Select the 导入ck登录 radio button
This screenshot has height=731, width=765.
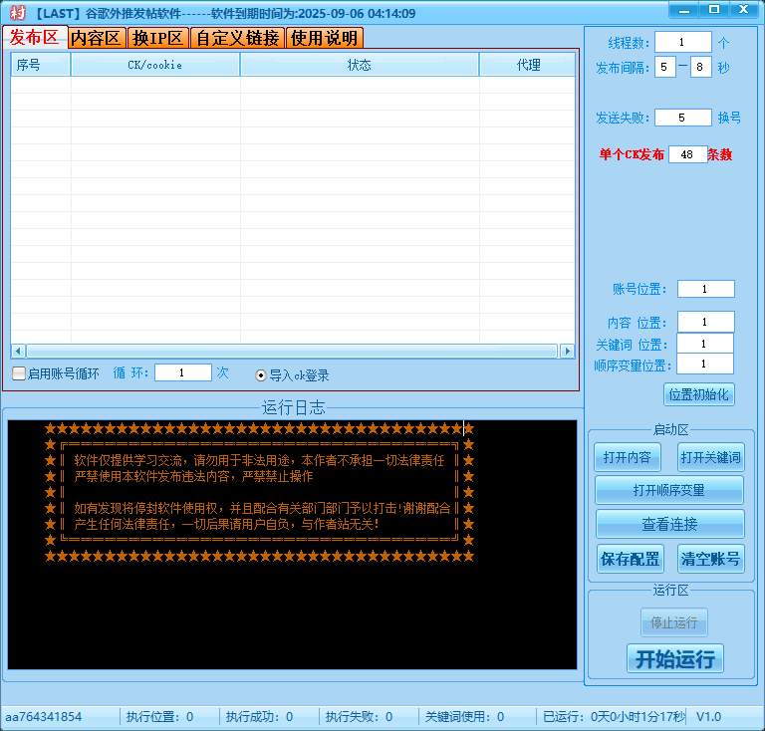pos(261,375)
